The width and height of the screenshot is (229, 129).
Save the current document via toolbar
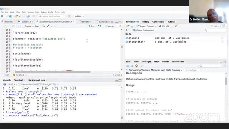pyautogui.click(x=24, y=16)
